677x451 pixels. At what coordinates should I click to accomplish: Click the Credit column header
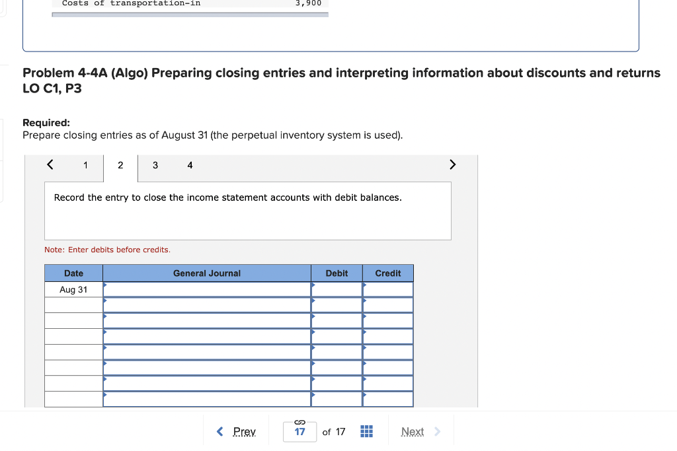(x=388, y=273)
